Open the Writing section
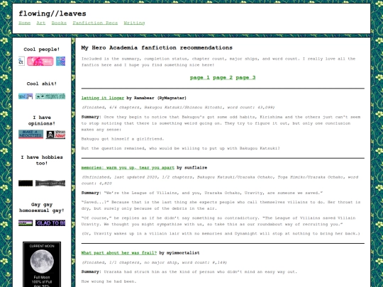 coord(134,23)
